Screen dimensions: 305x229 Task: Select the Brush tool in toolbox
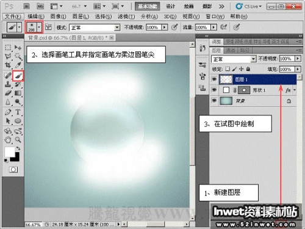click(18, 76)
